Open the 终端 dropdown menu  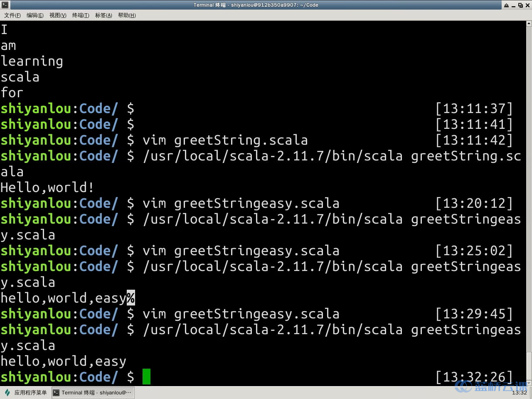click(x=80, y=15)
